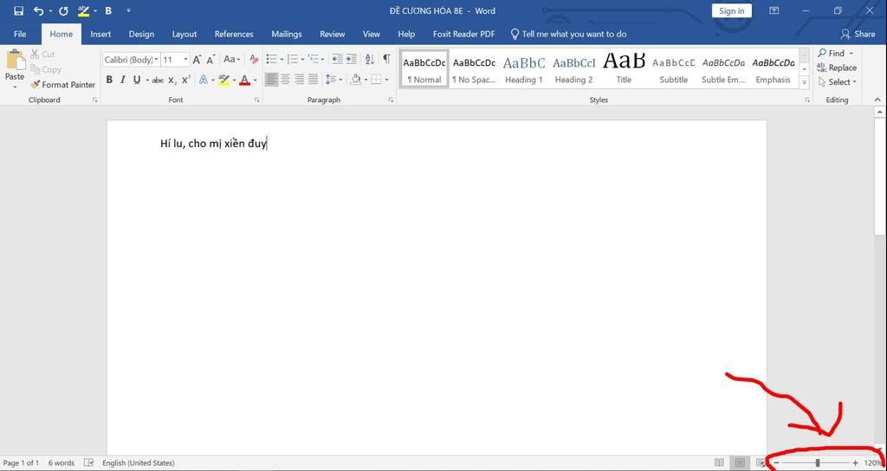Click zoom in plus button
The image size is (887, 471).
855,463
